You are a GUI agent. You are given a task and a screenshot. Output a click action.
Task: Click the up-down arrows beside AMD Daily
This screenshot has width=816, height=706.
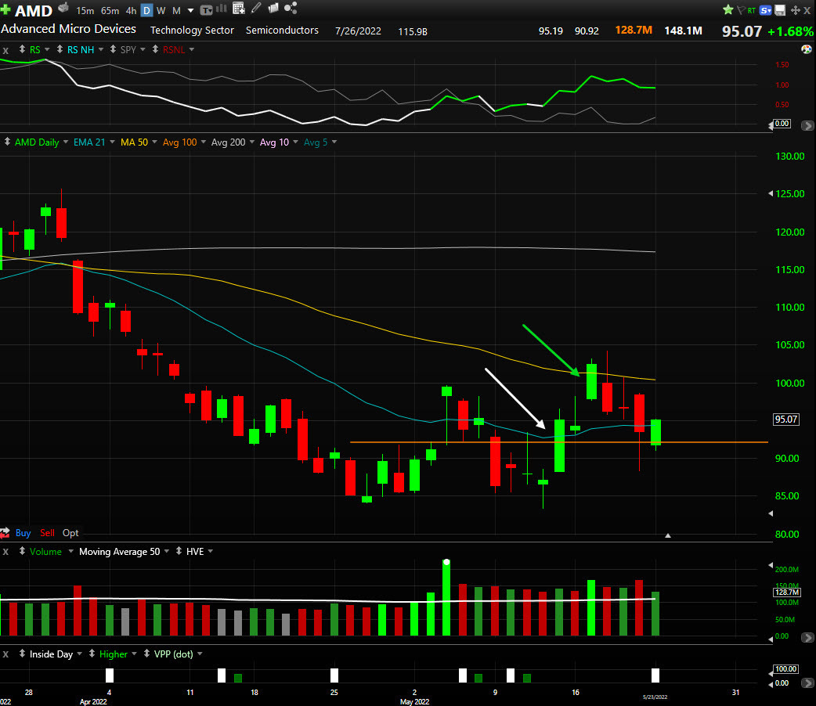7,142
